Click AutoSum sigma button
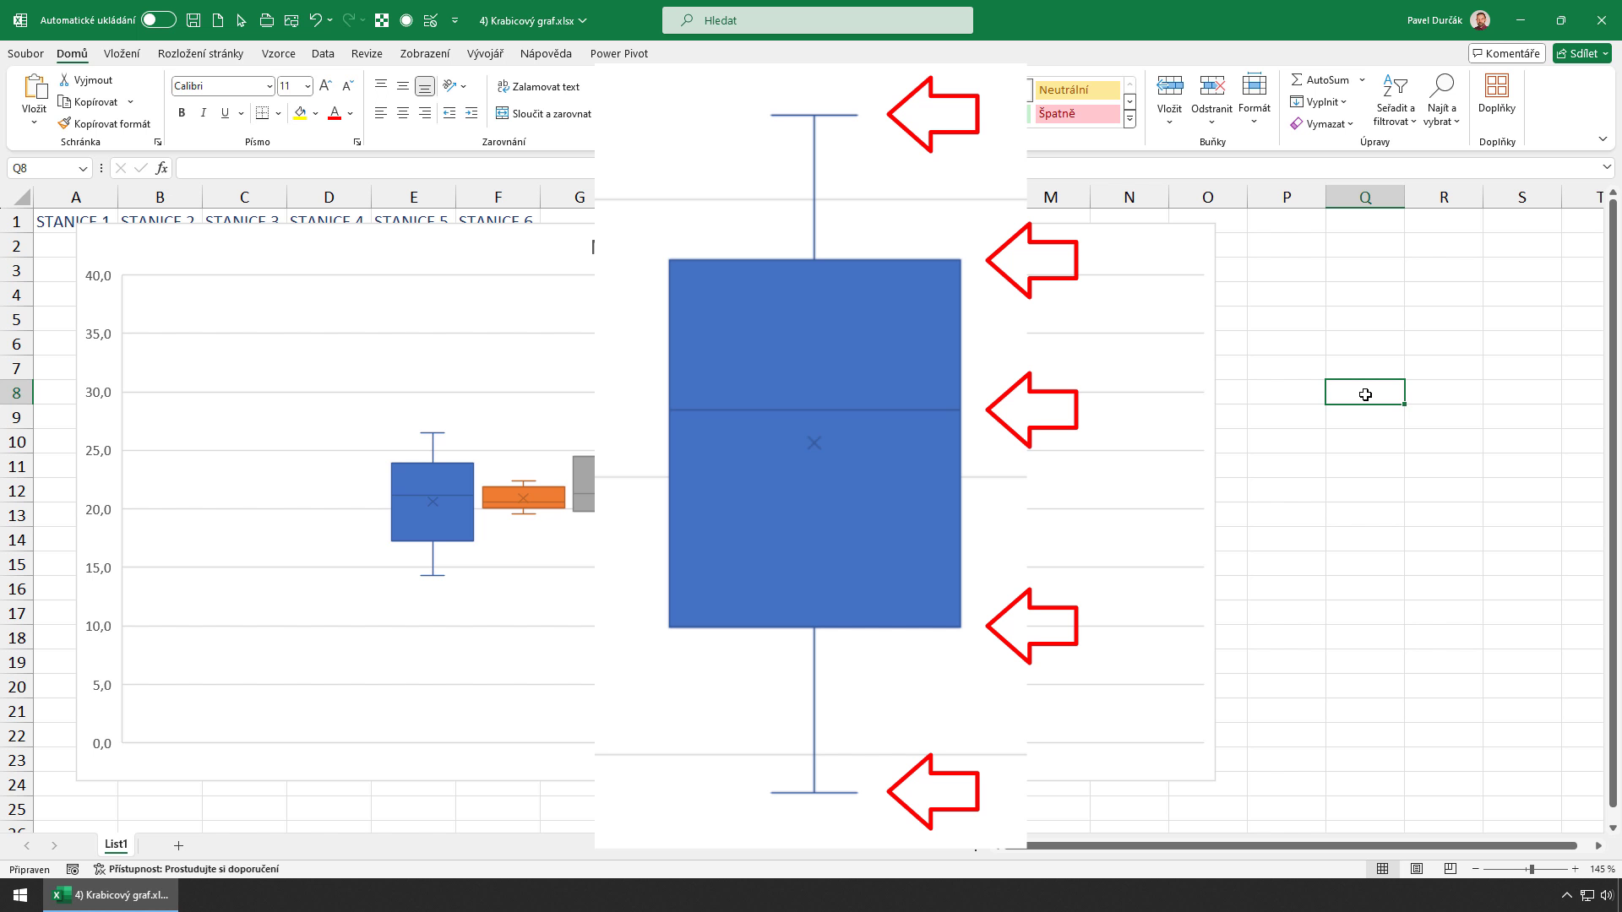Image resolution: width=1622 pixels, height=912 pixels. pyautogui.click(x=1320, y=79)
